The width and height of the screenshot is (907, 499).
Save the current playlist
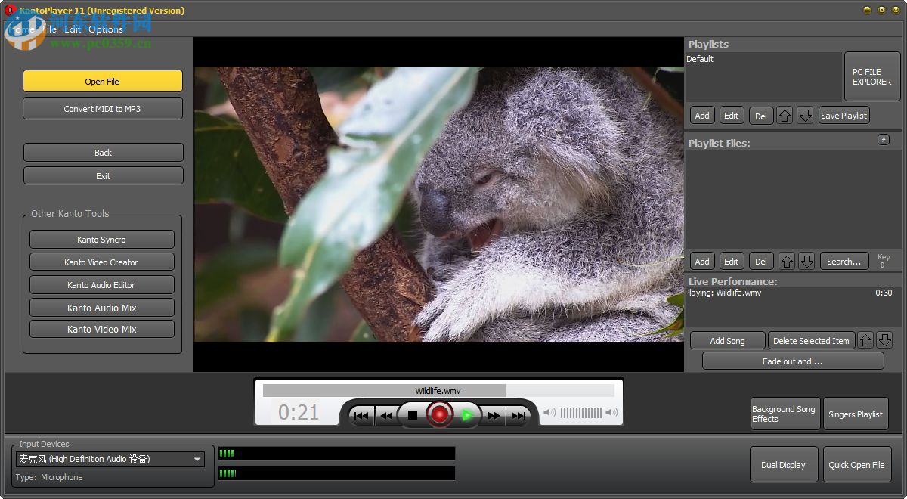[844, 115]
